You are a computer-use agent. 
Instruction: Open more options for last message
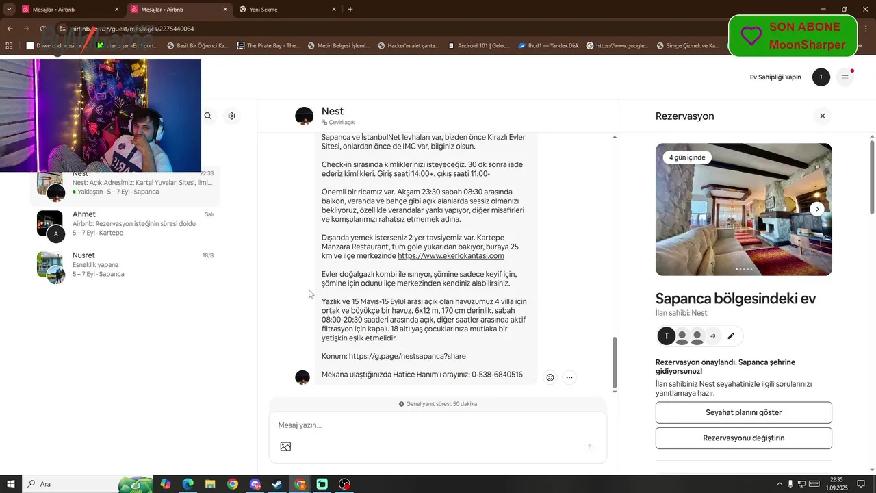coord(569,377)
